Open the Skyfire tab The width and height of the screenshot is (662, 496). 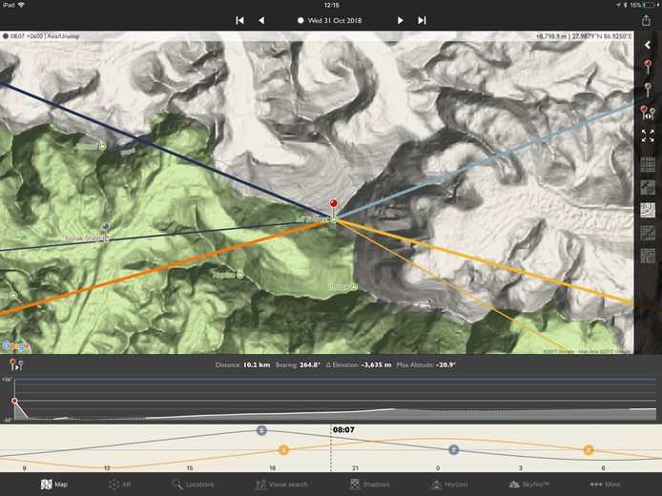point(528,485)
